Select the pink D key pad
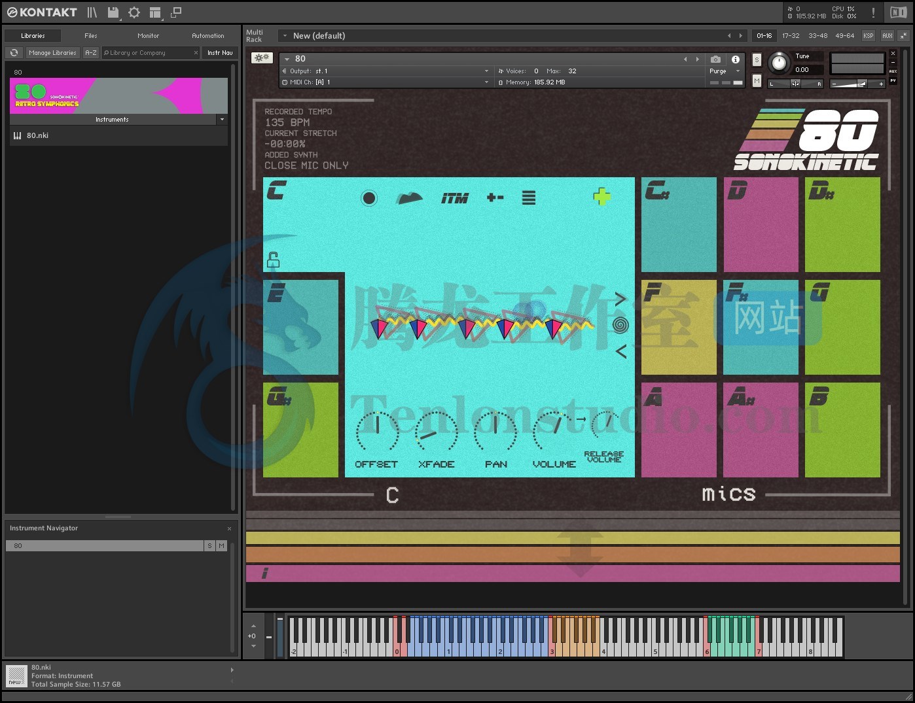The width and height of the screenshot is (915, 703). tap(761, 224)
